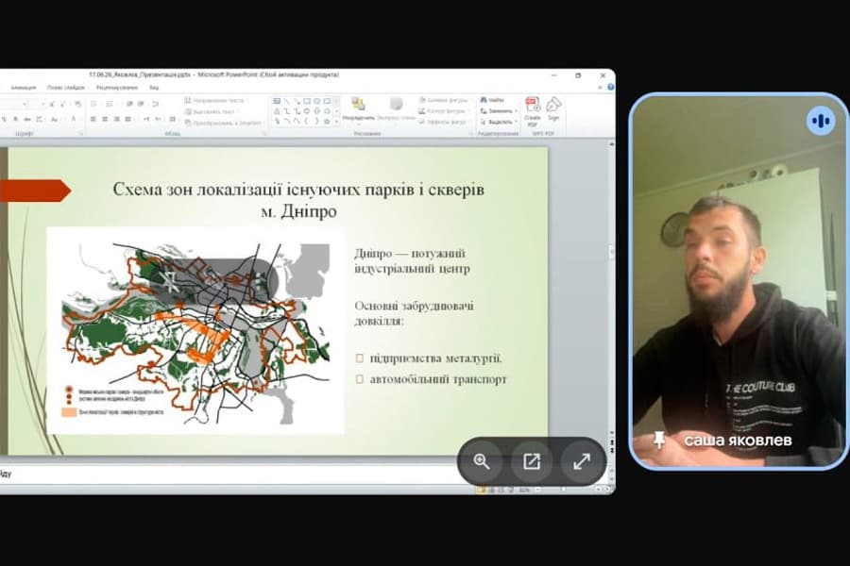Click the audio indicator on video tile
Image resolution: width=850 pixels, height=566 pixels.
pos(821,121)
